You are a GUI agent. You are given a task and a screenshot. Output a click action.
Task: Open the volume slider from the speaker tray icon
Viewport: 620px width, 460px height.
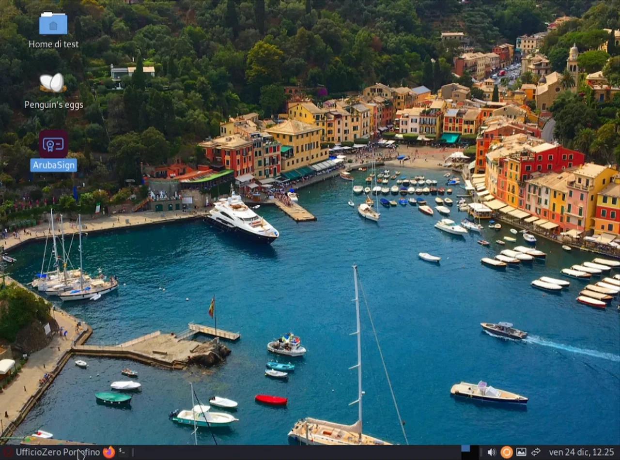coord(491,451)
